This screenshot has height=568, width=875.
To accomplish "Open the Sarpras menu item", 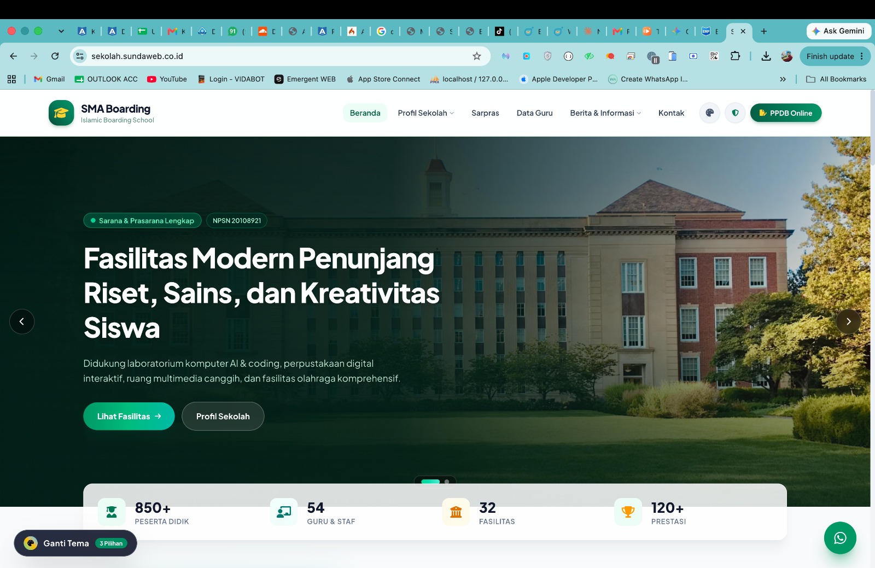I will (x=485, y=113).
